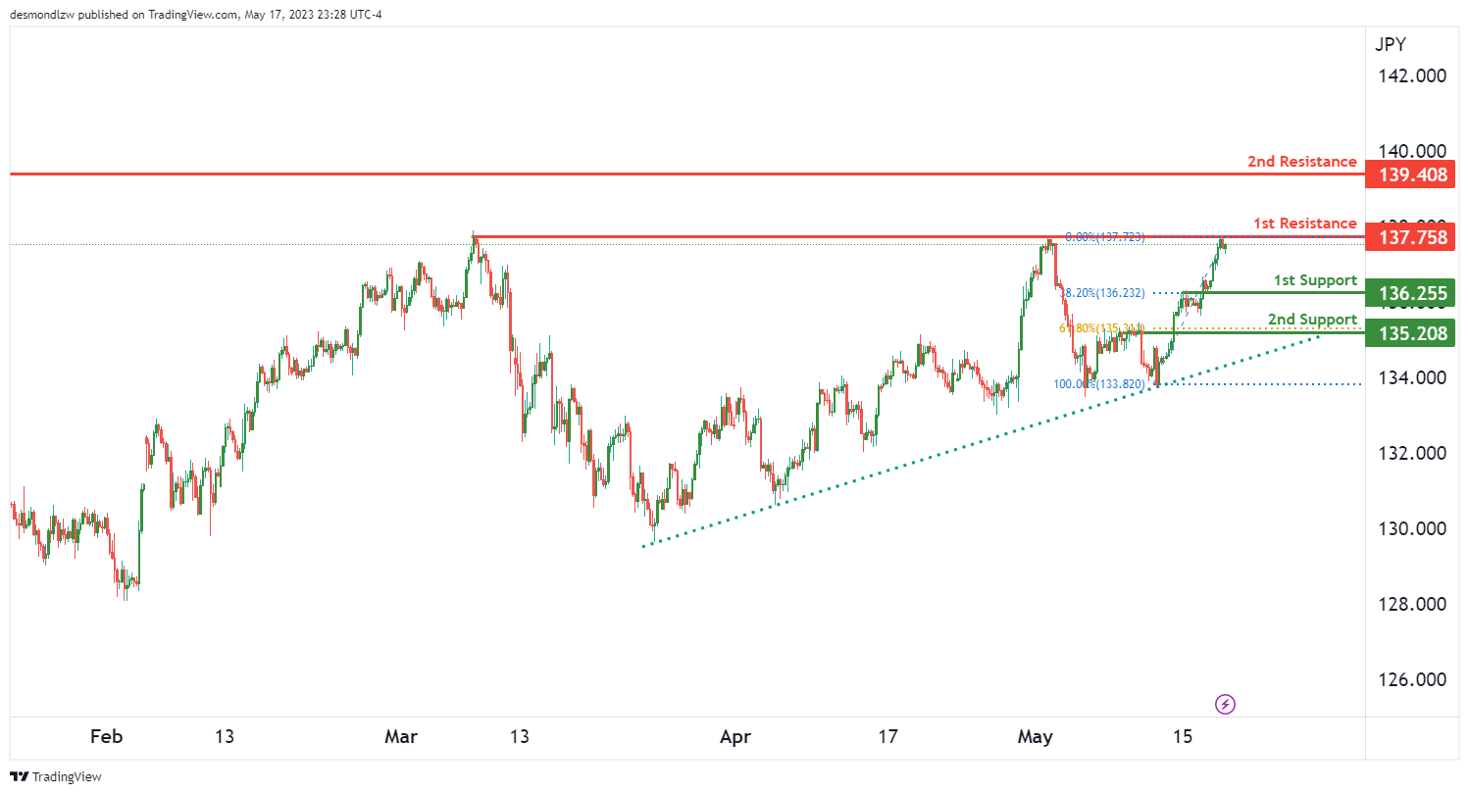
Task: Select the '1st Resistance' text label
Action: (x=1305, y=223)
